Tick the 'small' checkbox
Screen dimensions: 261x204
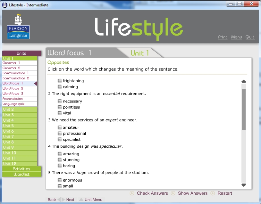pyautogui.click(x=60, y=186)
